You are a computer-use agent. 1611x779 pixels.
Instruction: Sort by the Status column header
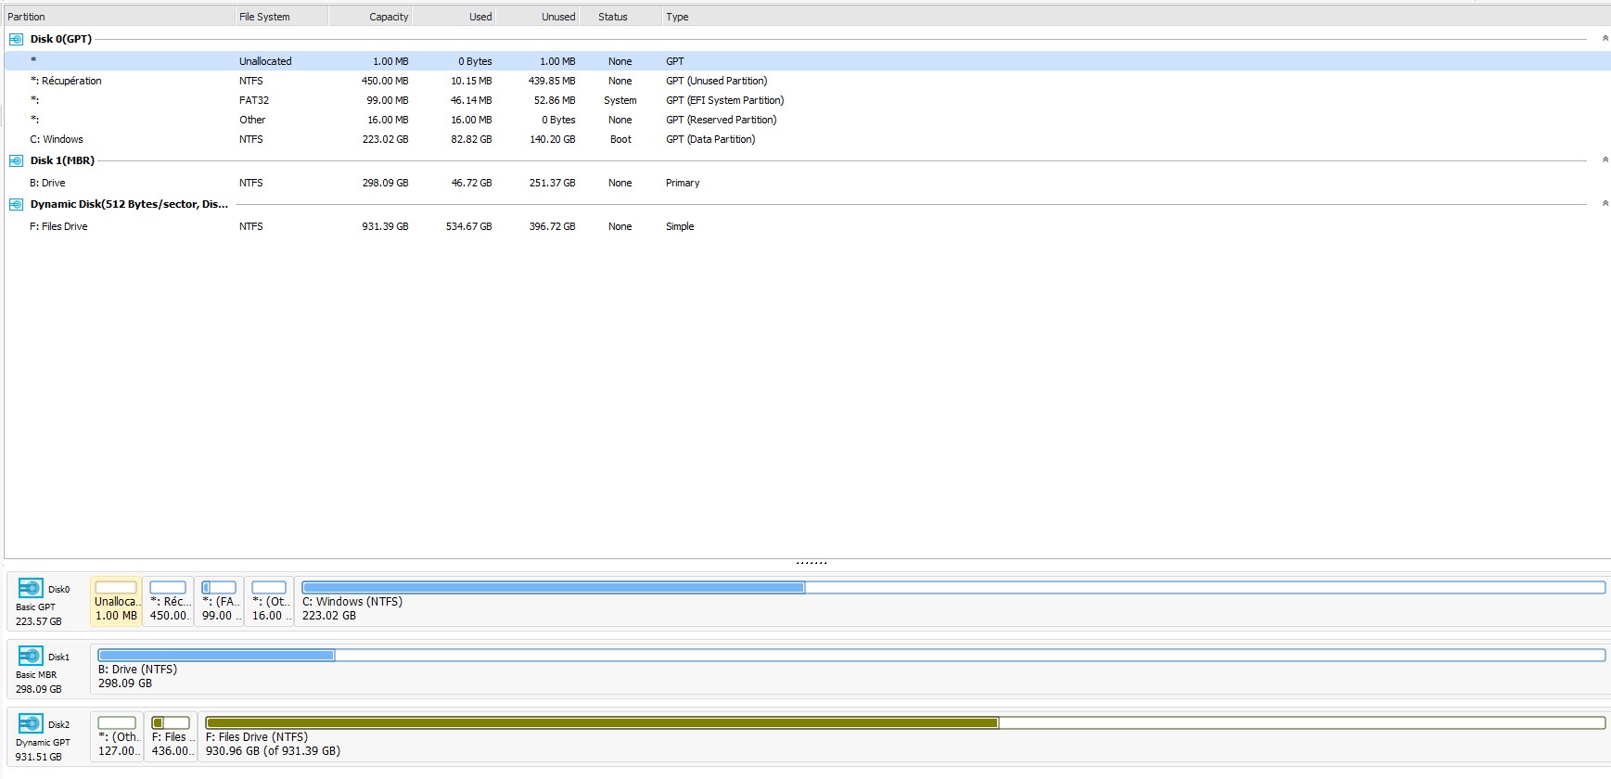620,17
